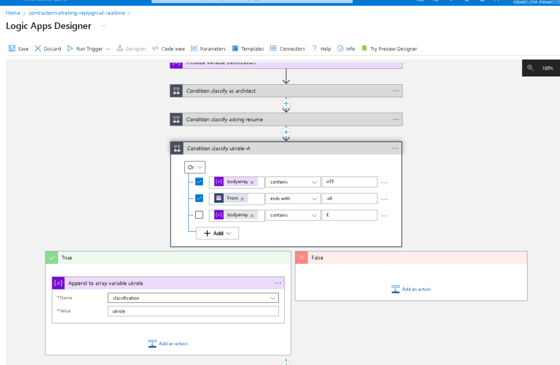The height and width of the screenshot is (365, 560).
Task: Uncheck the ir35 condition row checkbox
Action: 199,181
